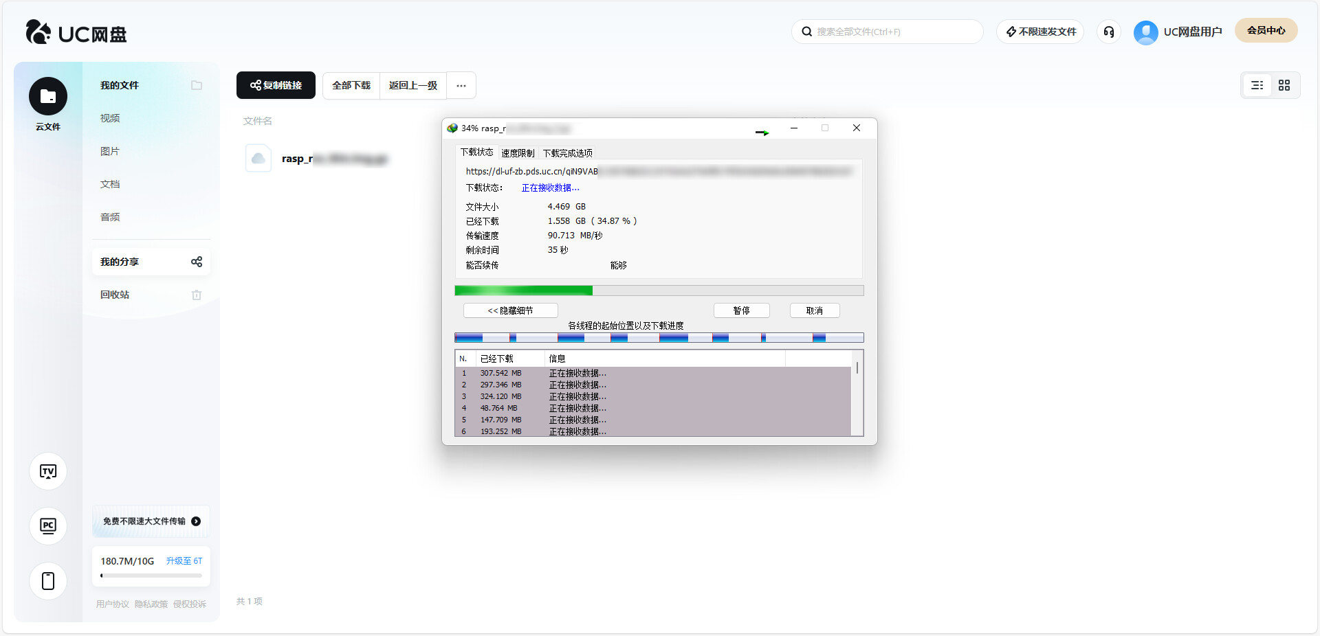This screenshot has width=1320, height=636.
Task: Select thread row 324.120 MB
Action: pyautogui.click(x=653, y=396)
